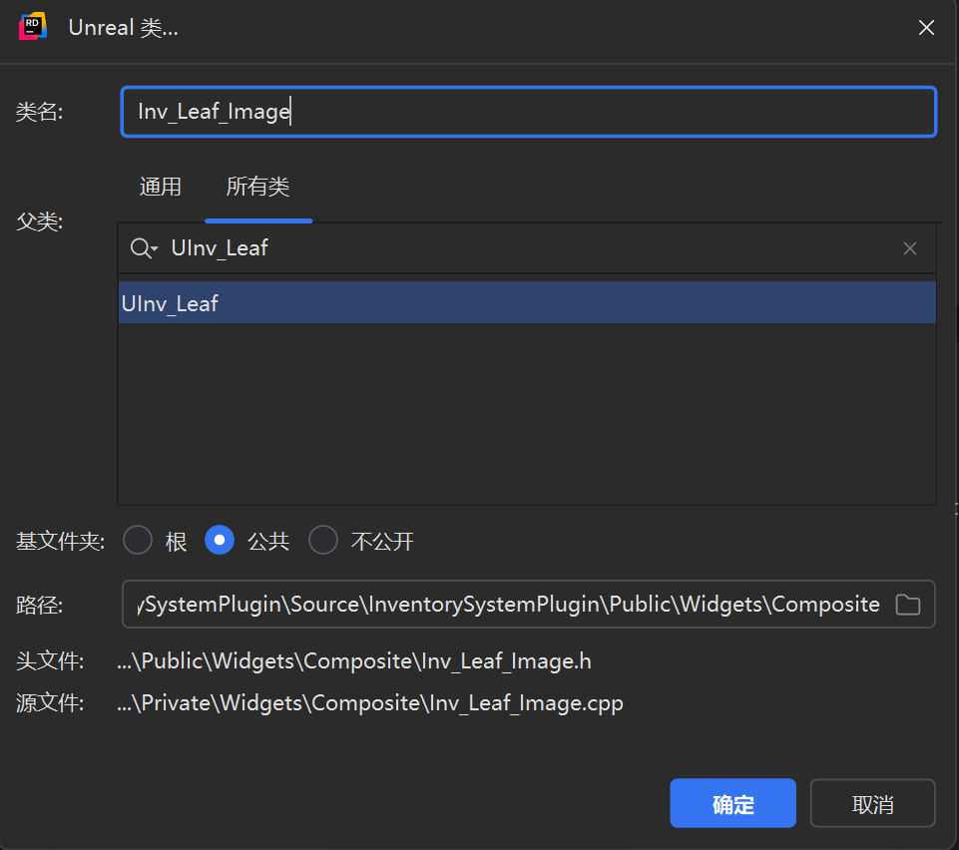Select the 根 base folder radio
This screenshot has height=850, width=959.
point(138,540)
